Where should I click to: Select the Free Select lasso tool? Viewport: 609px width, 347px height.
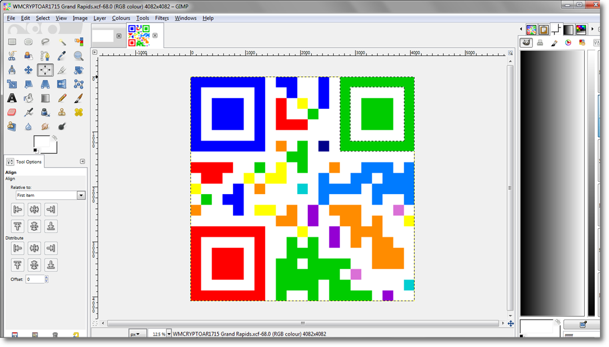(x=45, y=42)
